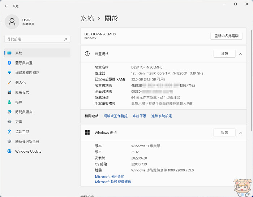Select the processor text i9-12900K
253x197 pixels.
[x=180, y=73]
